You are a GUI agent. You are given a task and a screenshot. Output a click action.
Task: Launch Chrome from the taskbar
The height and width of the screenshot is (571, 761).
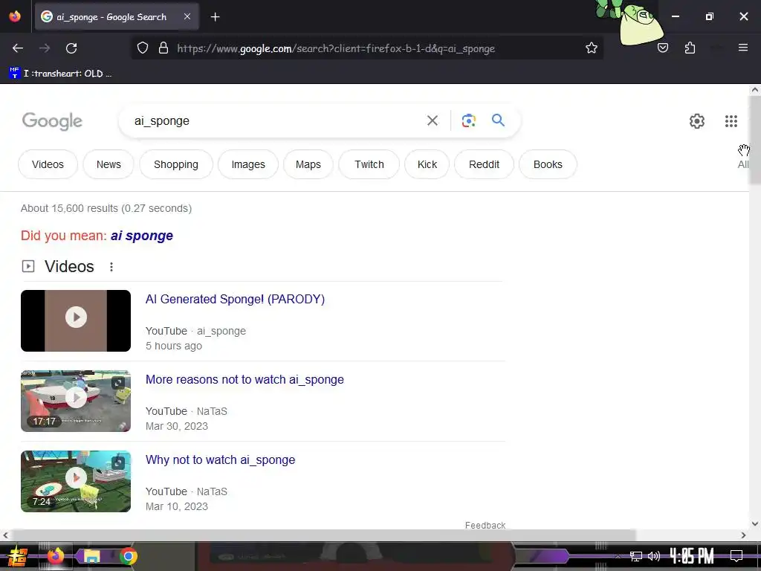[129, 556]
